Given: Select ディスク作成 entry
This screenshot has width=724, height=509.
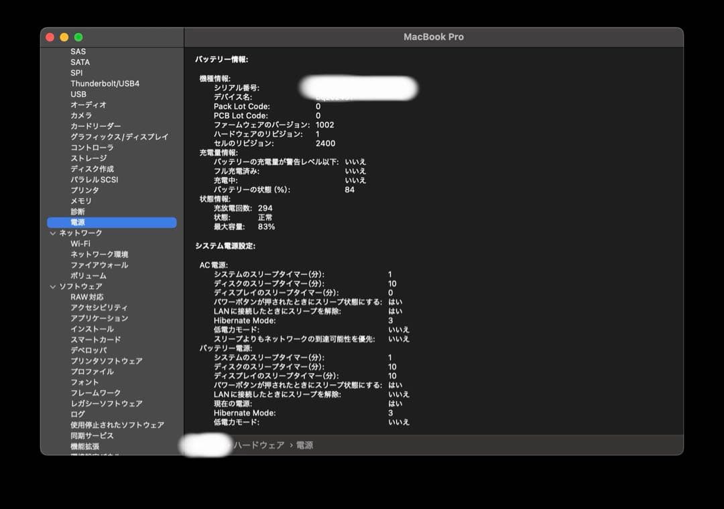Looking at the screenshot, I should (92, 169).
